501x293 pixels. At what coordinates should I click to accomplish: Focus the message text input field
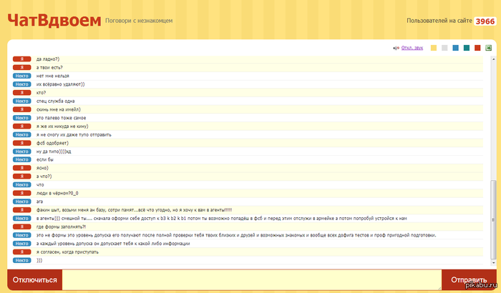pyautogui.click(x=250, y=279)
